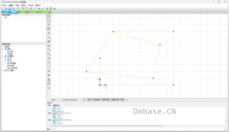The height and width of the screenshot is (132, 229).
Task: Toggle the 捕捉到对象 snap button
Action: pyautogui.click(x=106, y=100)
